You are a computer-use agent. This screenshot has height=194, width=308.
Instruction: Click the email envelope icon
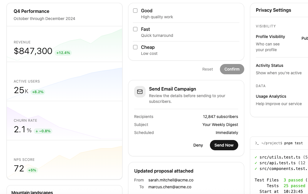pos(140,92)
